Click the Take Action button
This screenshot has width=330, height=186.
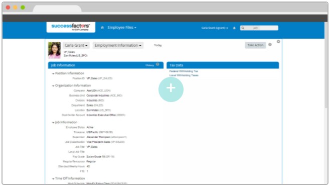[x=255, y=45]
